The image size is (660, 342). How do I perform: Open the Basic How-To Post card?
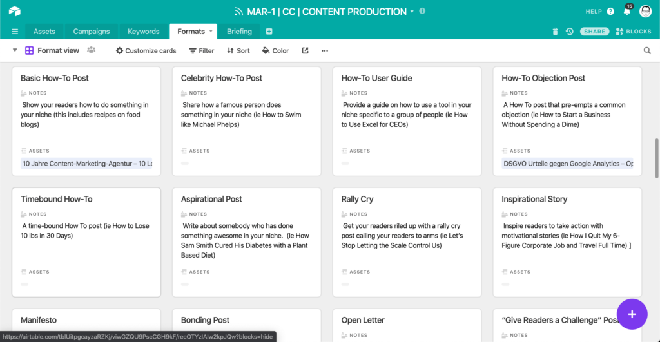click(x=86, y=121)
